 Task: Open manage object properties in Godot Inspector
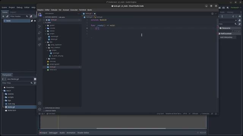240,20
